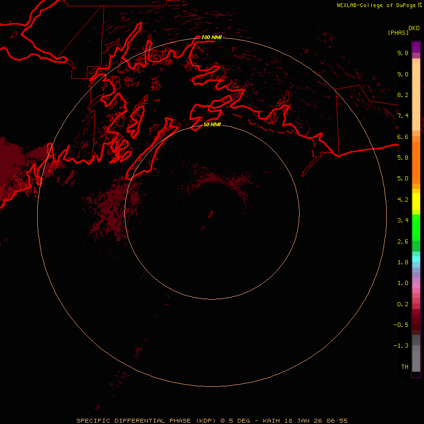The height and width of the screenshot is (424, 424).
Task: Click the small island outline near radar center
Action: [x=211, y=214]
